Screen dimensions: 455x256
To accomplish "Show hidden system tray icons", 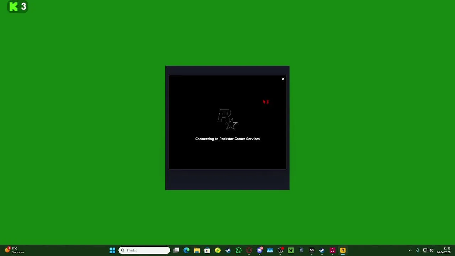I will point(410,250).
